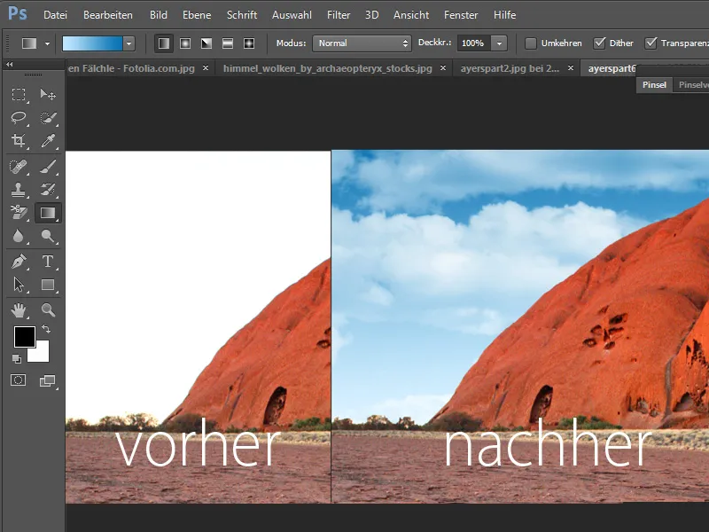Open the Deckkr. opacity slider arrow
This screenshot has width=709, height=532.
click(499, 43)
